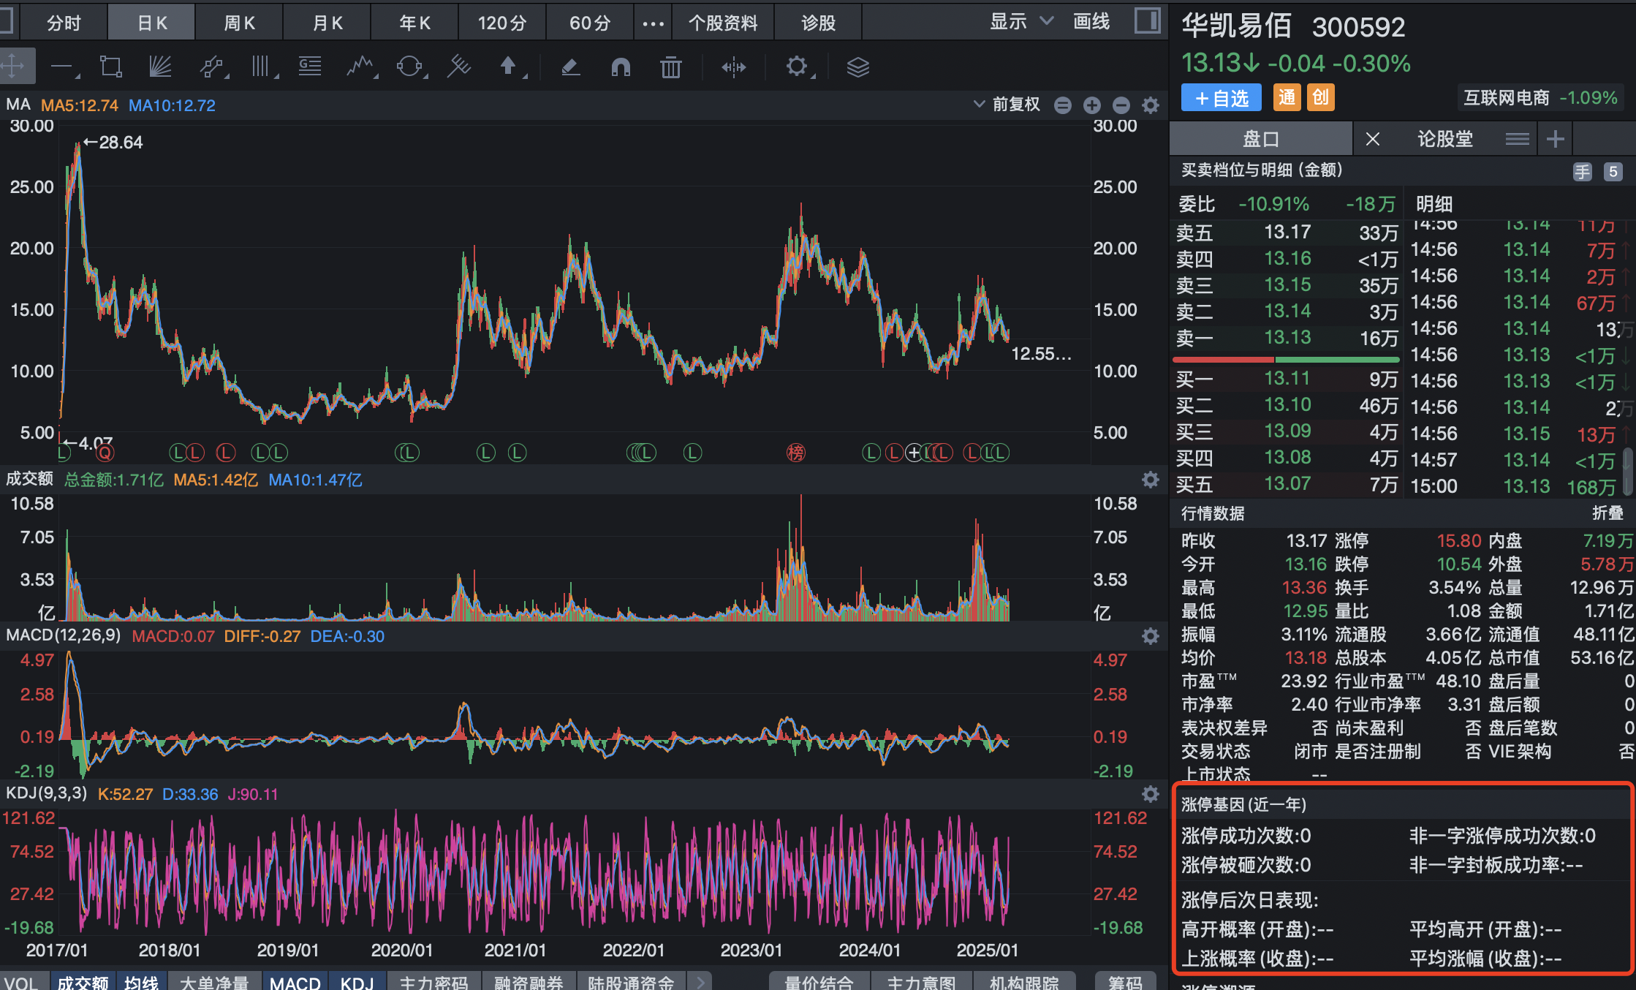Toggle the 手 unit switch
This screenshot has width=1636, height=990.
pyautogui.click(x=1583, y=172)
